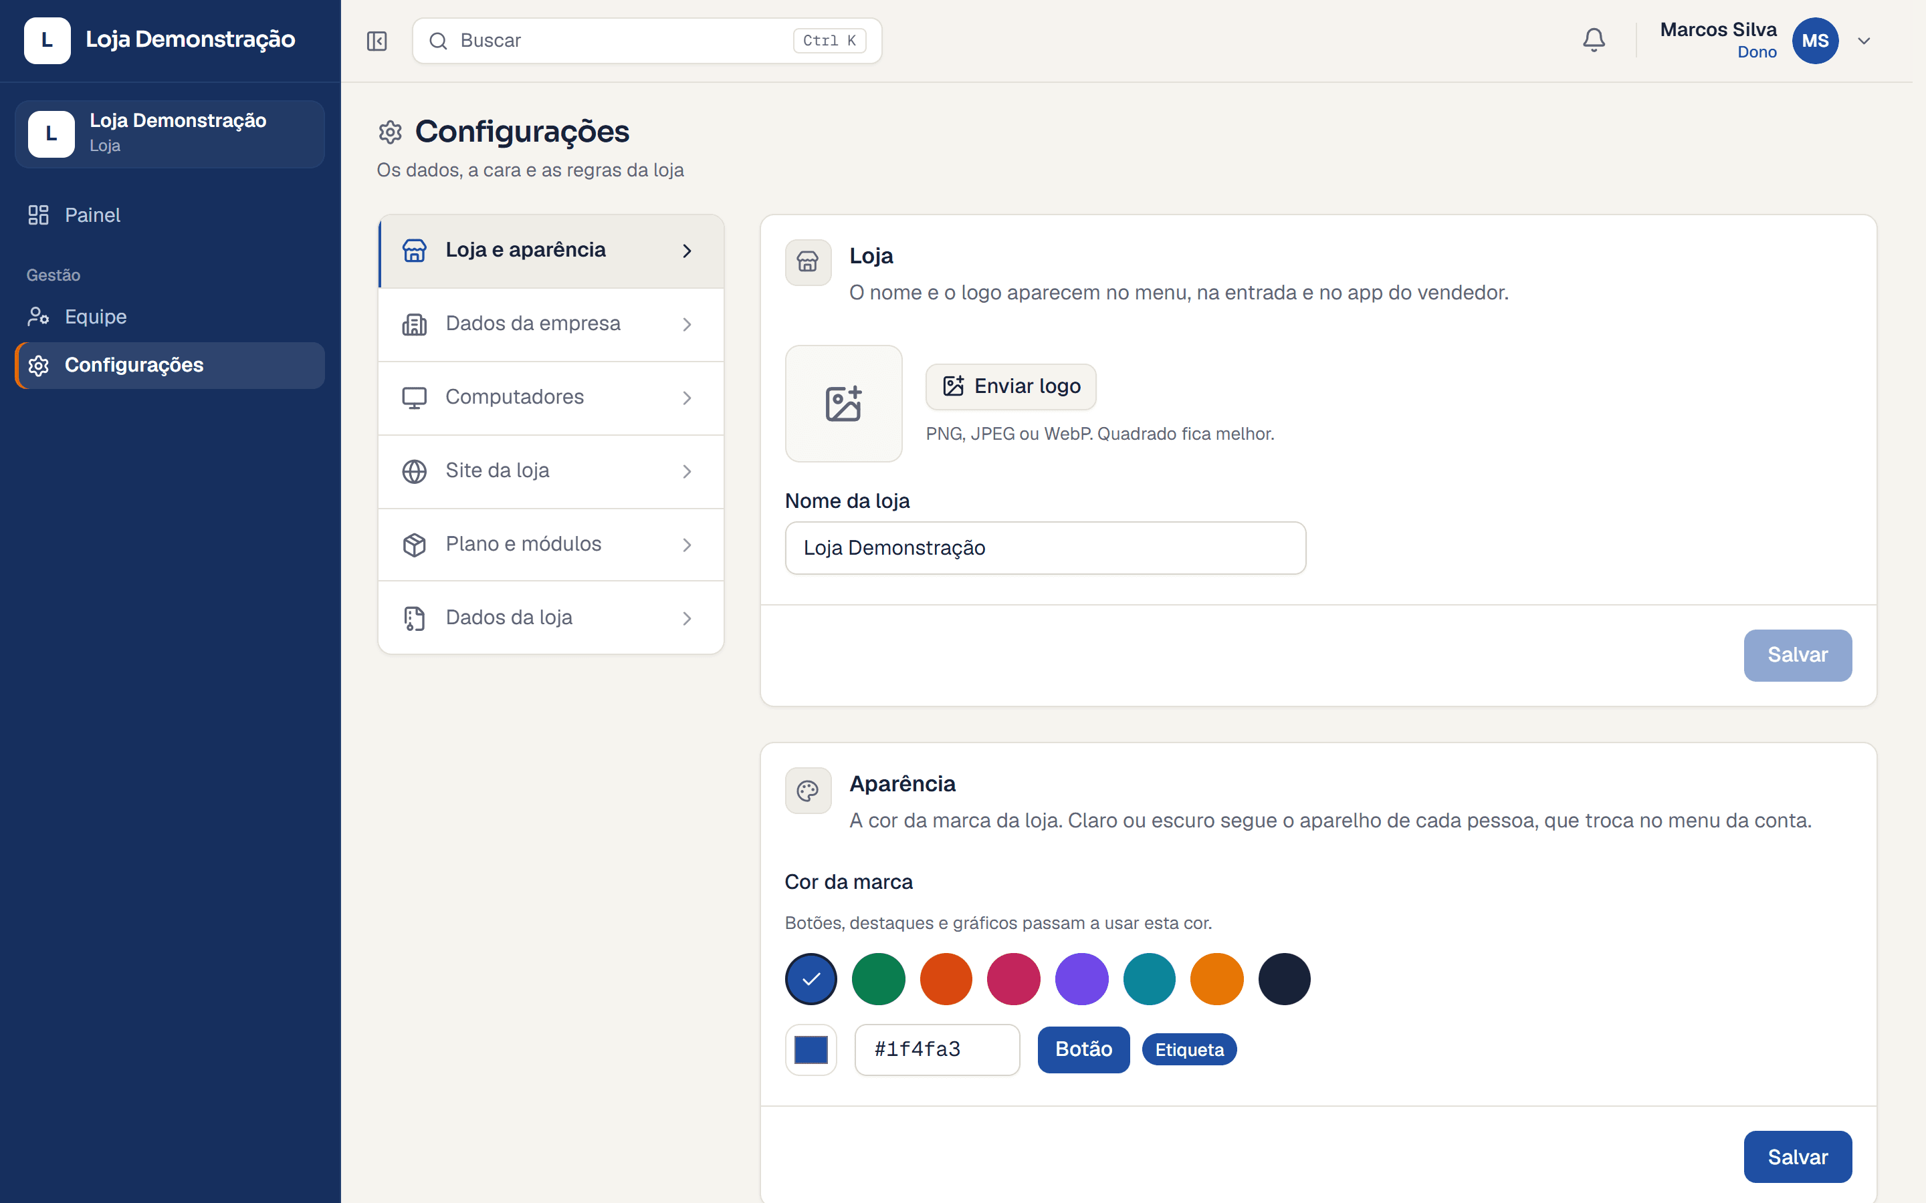Open the Site da loja section
This screenshot has height=1203, width=1926.
[x=551, y=471]
